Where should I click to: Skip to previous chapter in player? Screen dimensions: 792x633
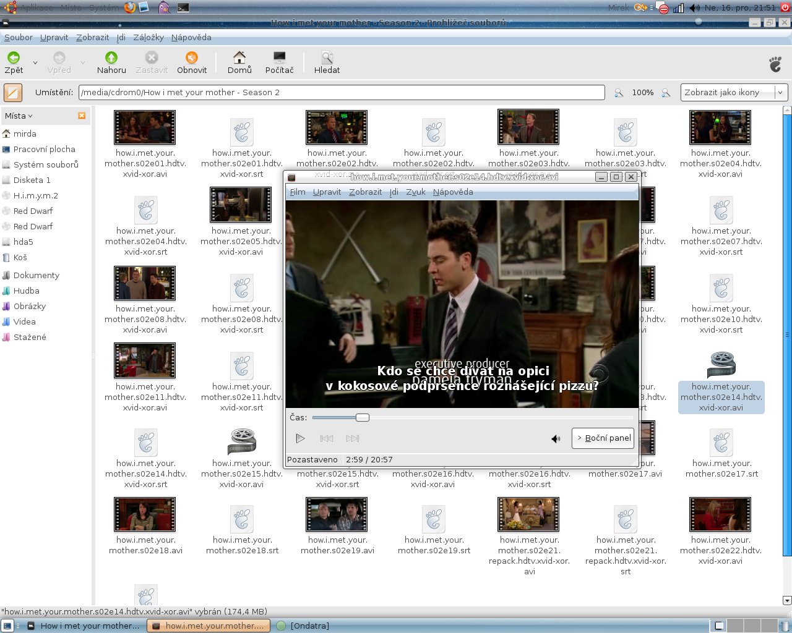click(x=327, y=438)
